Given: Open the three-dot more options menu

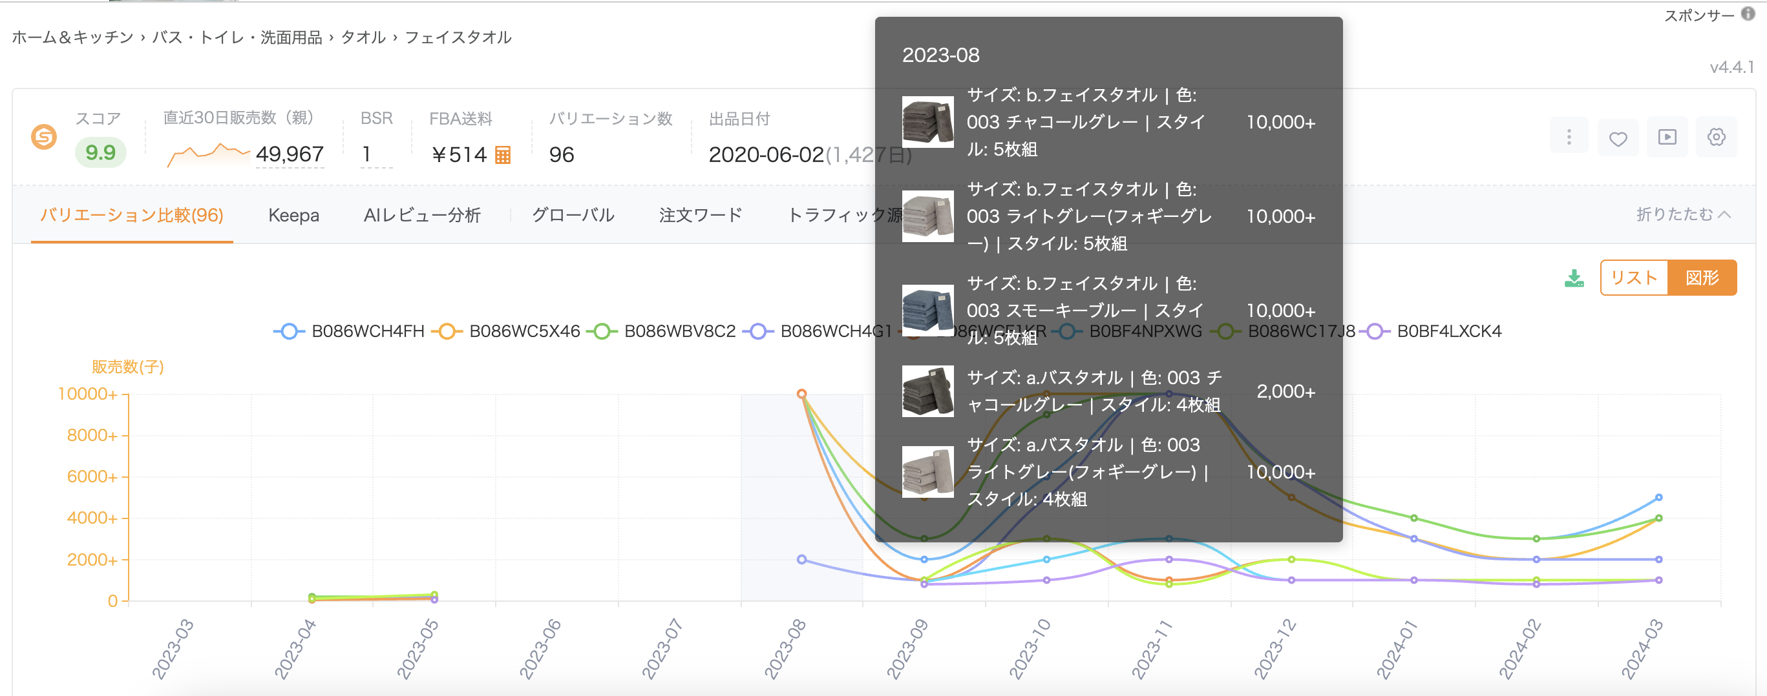Looking at the screenshot, I should (1569, 137).
